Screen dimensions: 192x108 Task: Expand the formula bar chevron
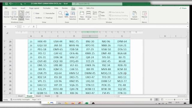click(187, 26)
